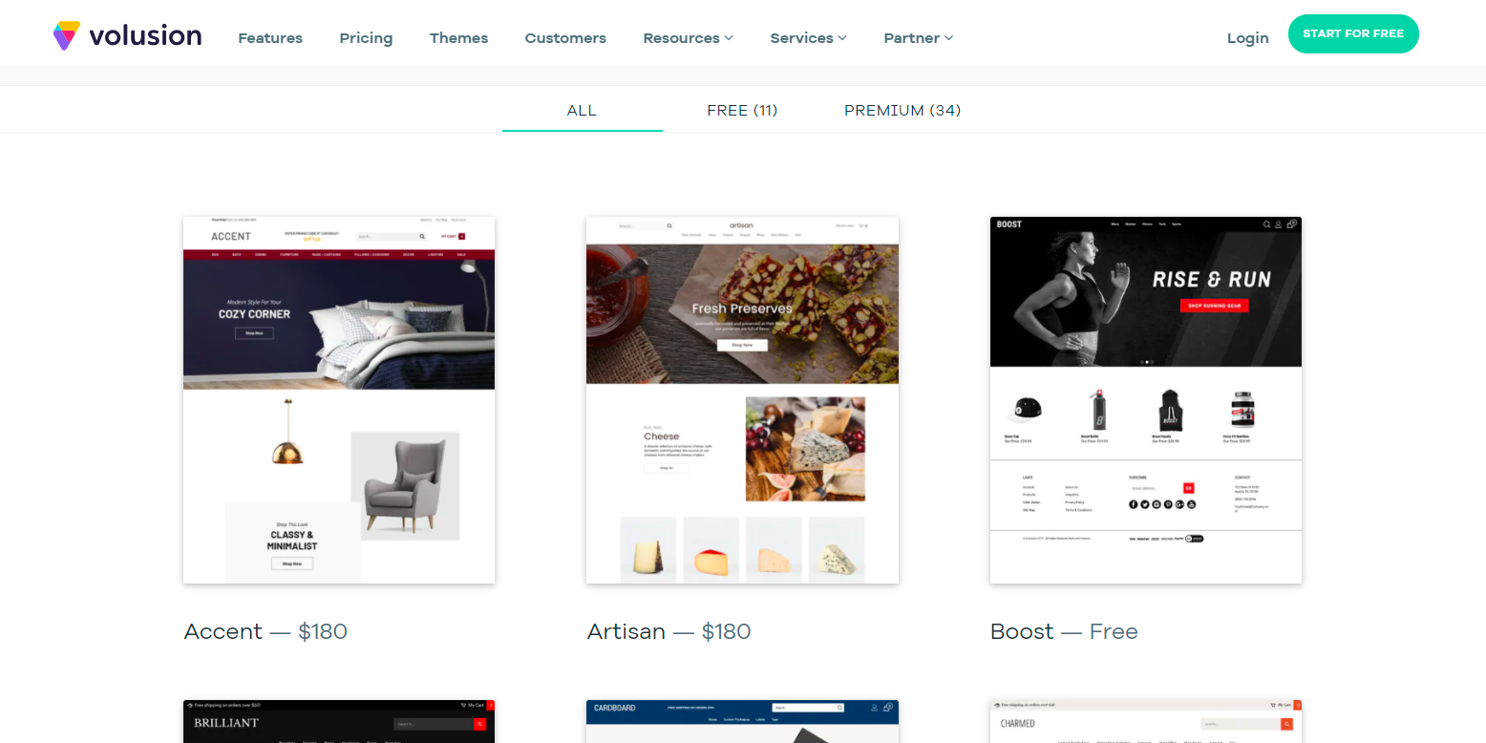Go to the Pricing page
This screenshot has width=1486, height=743.
(366, 38)
